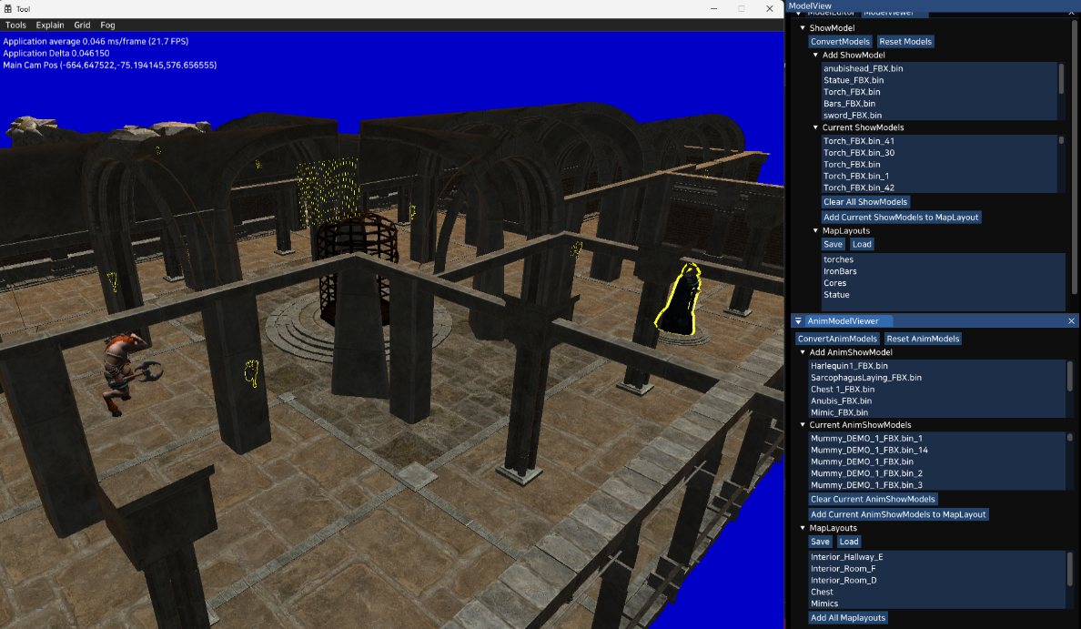This screenshot has height=629, width=1081.
Task: Select "SarcophagusLaying_FBX.bin" anim model
Action: click(937, 377)
